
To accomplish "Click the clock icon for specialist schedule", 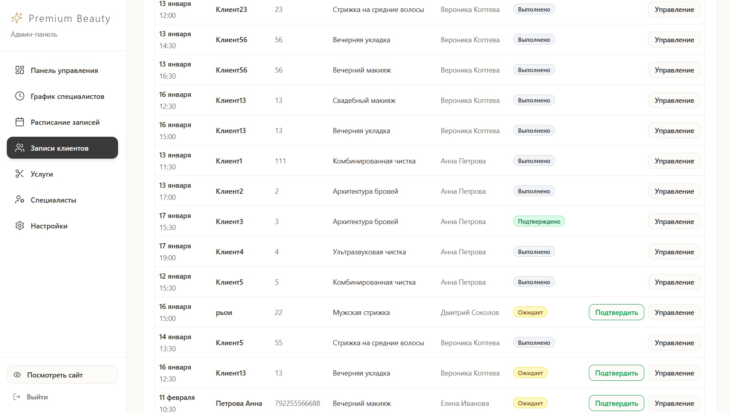I will [x=20, y=96].
